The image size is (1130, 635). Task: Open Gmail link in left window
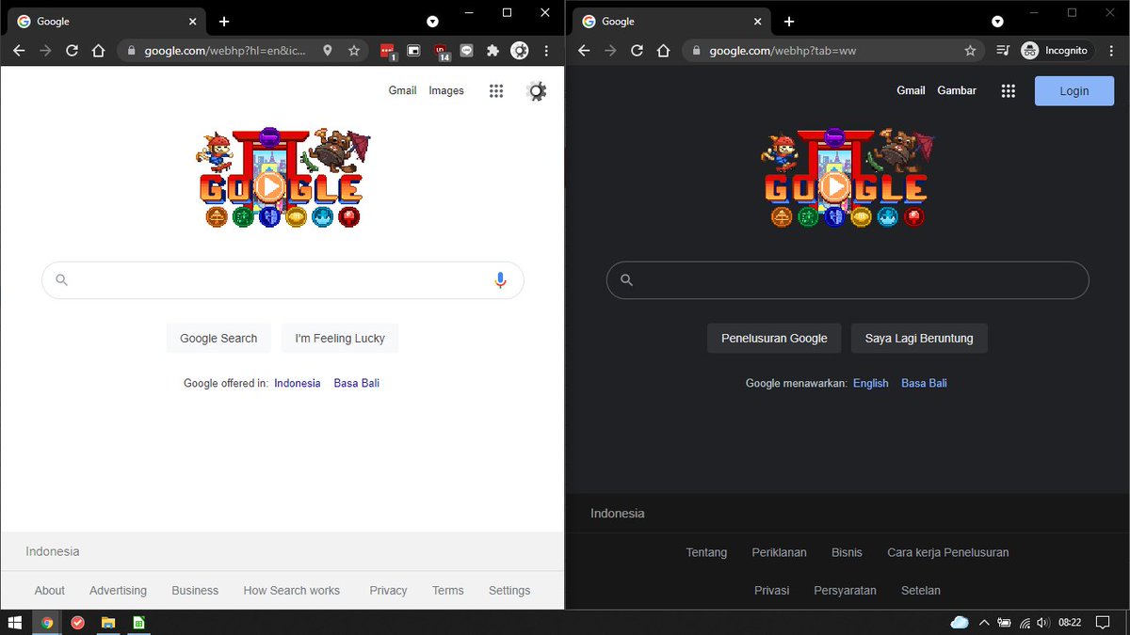(403, 91)
